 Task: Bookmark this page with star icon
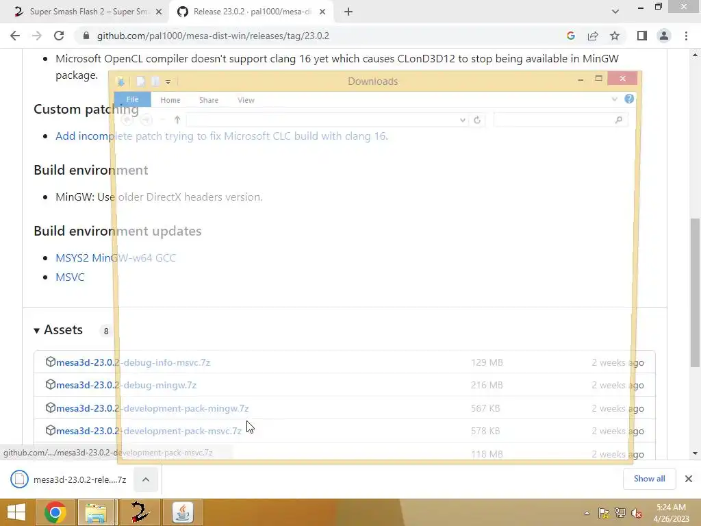(x=615, y=36)
